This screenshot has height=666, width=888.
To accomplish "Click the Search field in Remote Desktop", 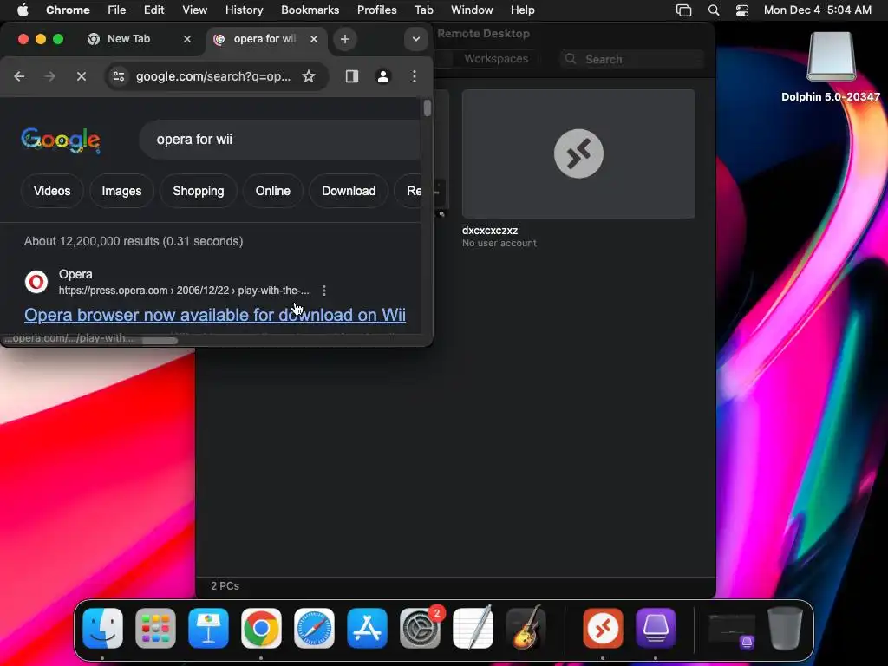I will (x=632, y=59).
